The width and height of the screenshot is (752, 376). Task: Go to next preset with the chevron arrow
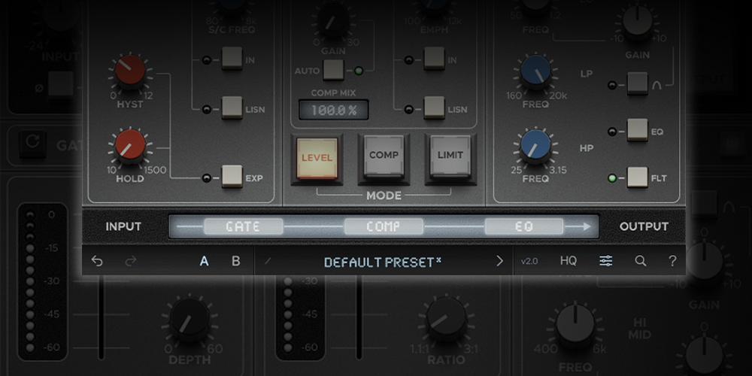tap(500, 261)
